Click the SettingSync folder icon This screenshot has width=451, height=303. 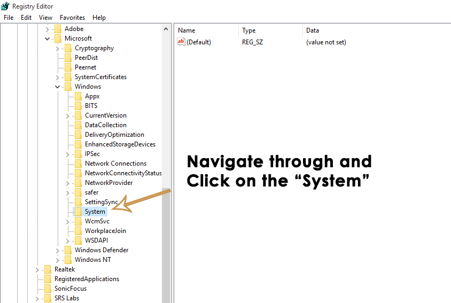[x=78, y=202]
